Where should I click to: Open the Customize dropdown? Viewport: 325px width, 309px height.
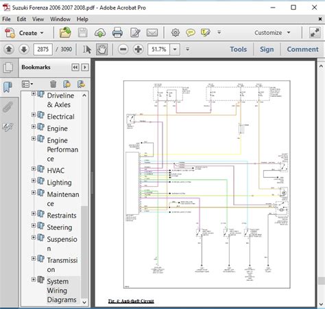(x=272, y=33)
